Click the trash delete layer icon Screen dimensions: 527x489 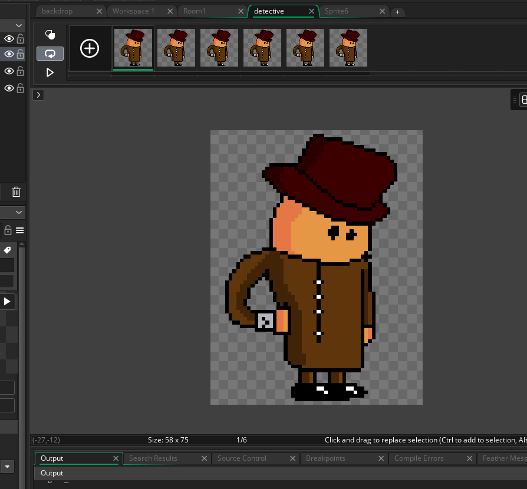[x=17, y=191]
